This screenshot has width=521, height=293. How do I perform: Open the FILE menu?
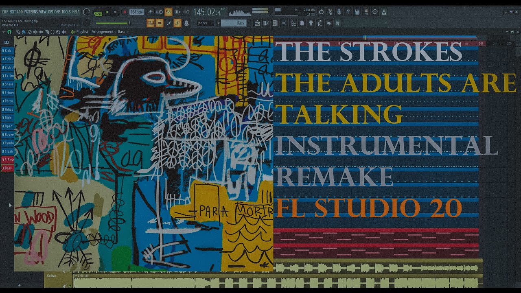6,12
